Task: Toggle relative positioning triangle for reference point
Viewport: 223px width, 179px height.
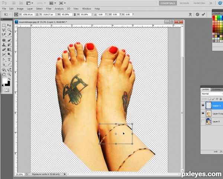Action: [37, 14]
